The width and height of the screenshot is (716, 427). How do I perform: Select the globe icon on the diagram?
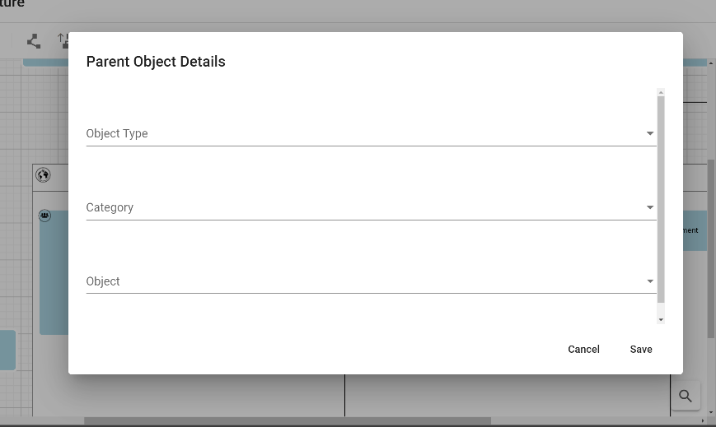click(x=43, y=174)
